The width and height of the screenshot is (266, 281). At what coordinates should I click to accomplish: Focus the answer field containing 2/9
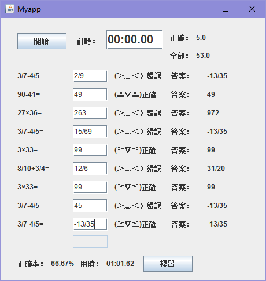[90, 76]
